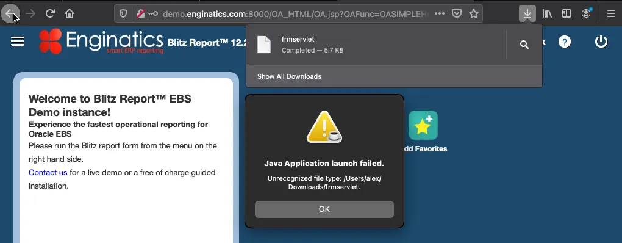Click the Blitz Report™ 12.2 title
Viewport: 622px width, 243px height.
(x=207, y=43)
